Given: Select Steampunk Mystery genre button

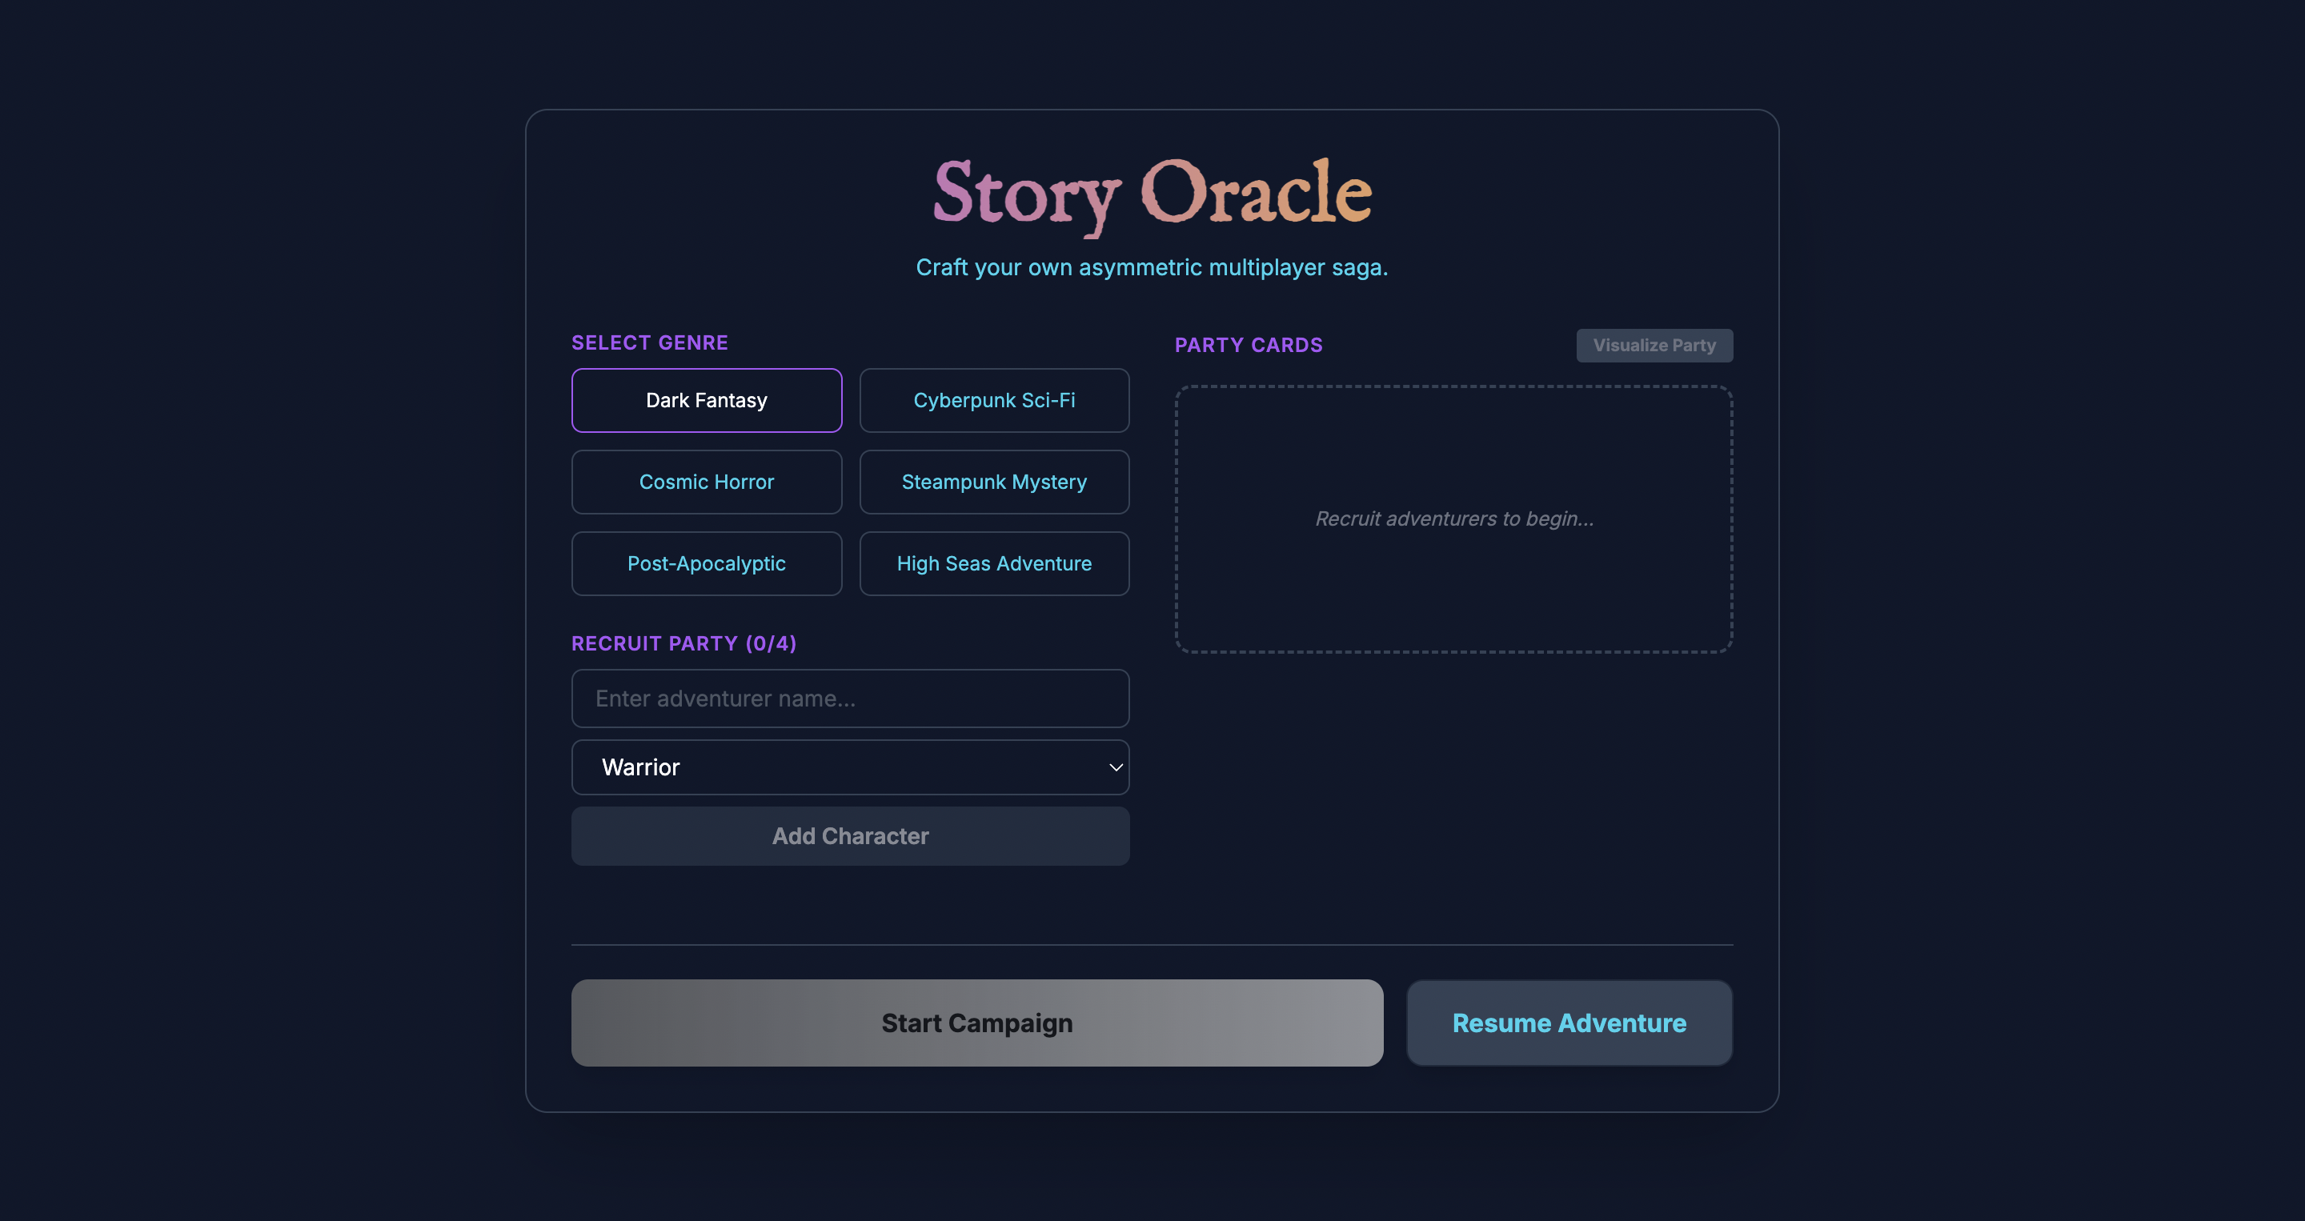Looking at the screenshot, I should [x=993, y=481].
